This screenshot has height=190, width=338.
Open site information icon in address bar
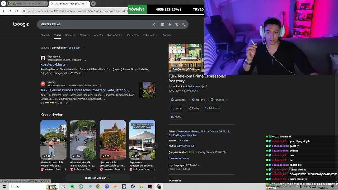click(x=24, y=11)
